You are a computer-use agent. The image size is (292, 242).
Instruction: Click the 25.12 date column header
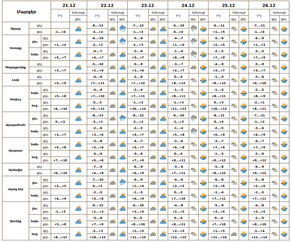[x=228, y=5]
